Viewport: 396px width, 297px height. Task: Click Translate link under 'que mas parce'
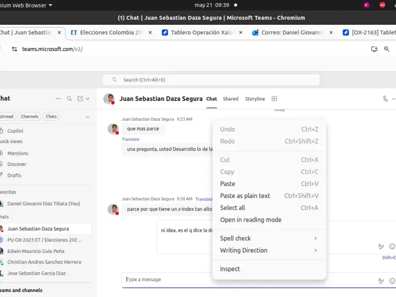[131, 139]
